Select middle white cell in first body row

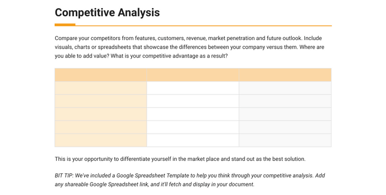pos(193,88)
